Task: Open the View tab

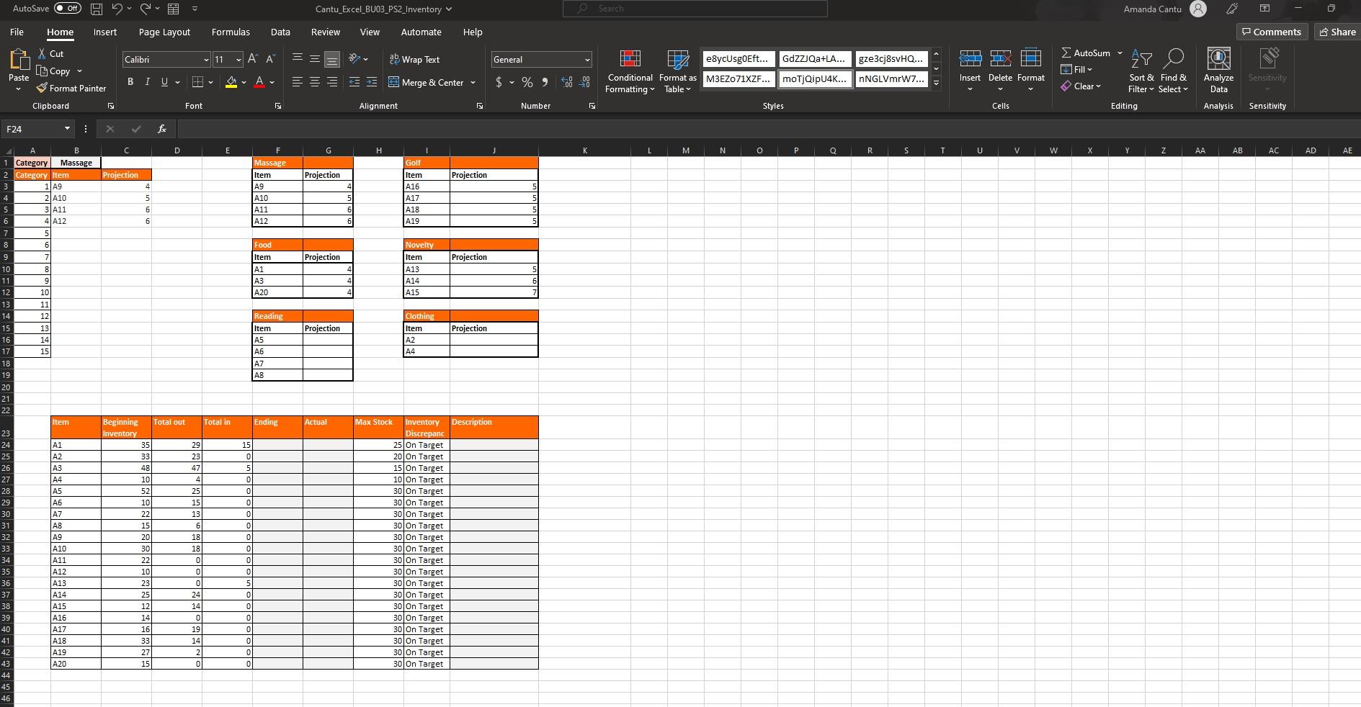Action: tap(370, 32)
